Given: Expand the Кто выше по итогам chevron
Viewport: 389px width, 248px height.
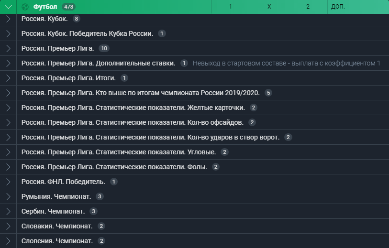Looking at the screenshot, I should (8, 93).
